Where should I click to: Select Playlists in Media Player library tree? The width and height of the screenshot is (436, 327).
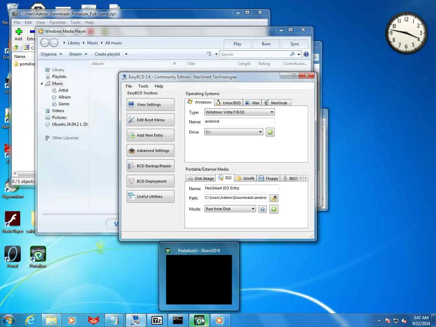pos(59,77)
